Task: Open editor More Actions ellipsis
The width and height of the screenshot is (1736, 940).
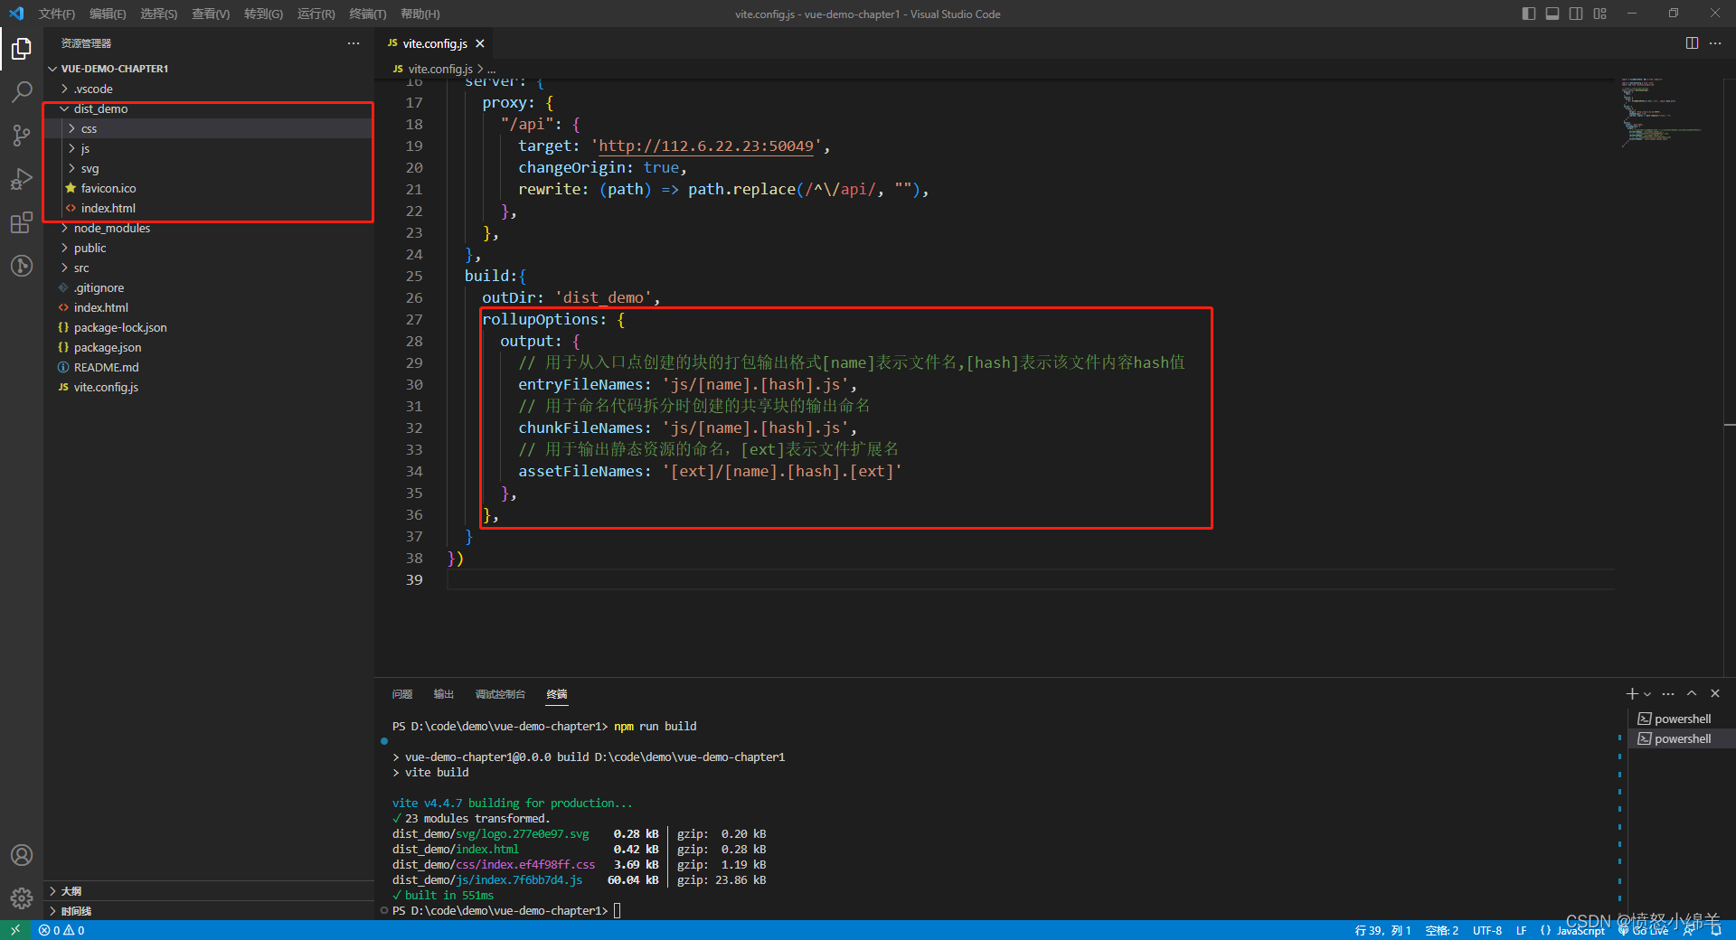Action: click(1715, 43)
